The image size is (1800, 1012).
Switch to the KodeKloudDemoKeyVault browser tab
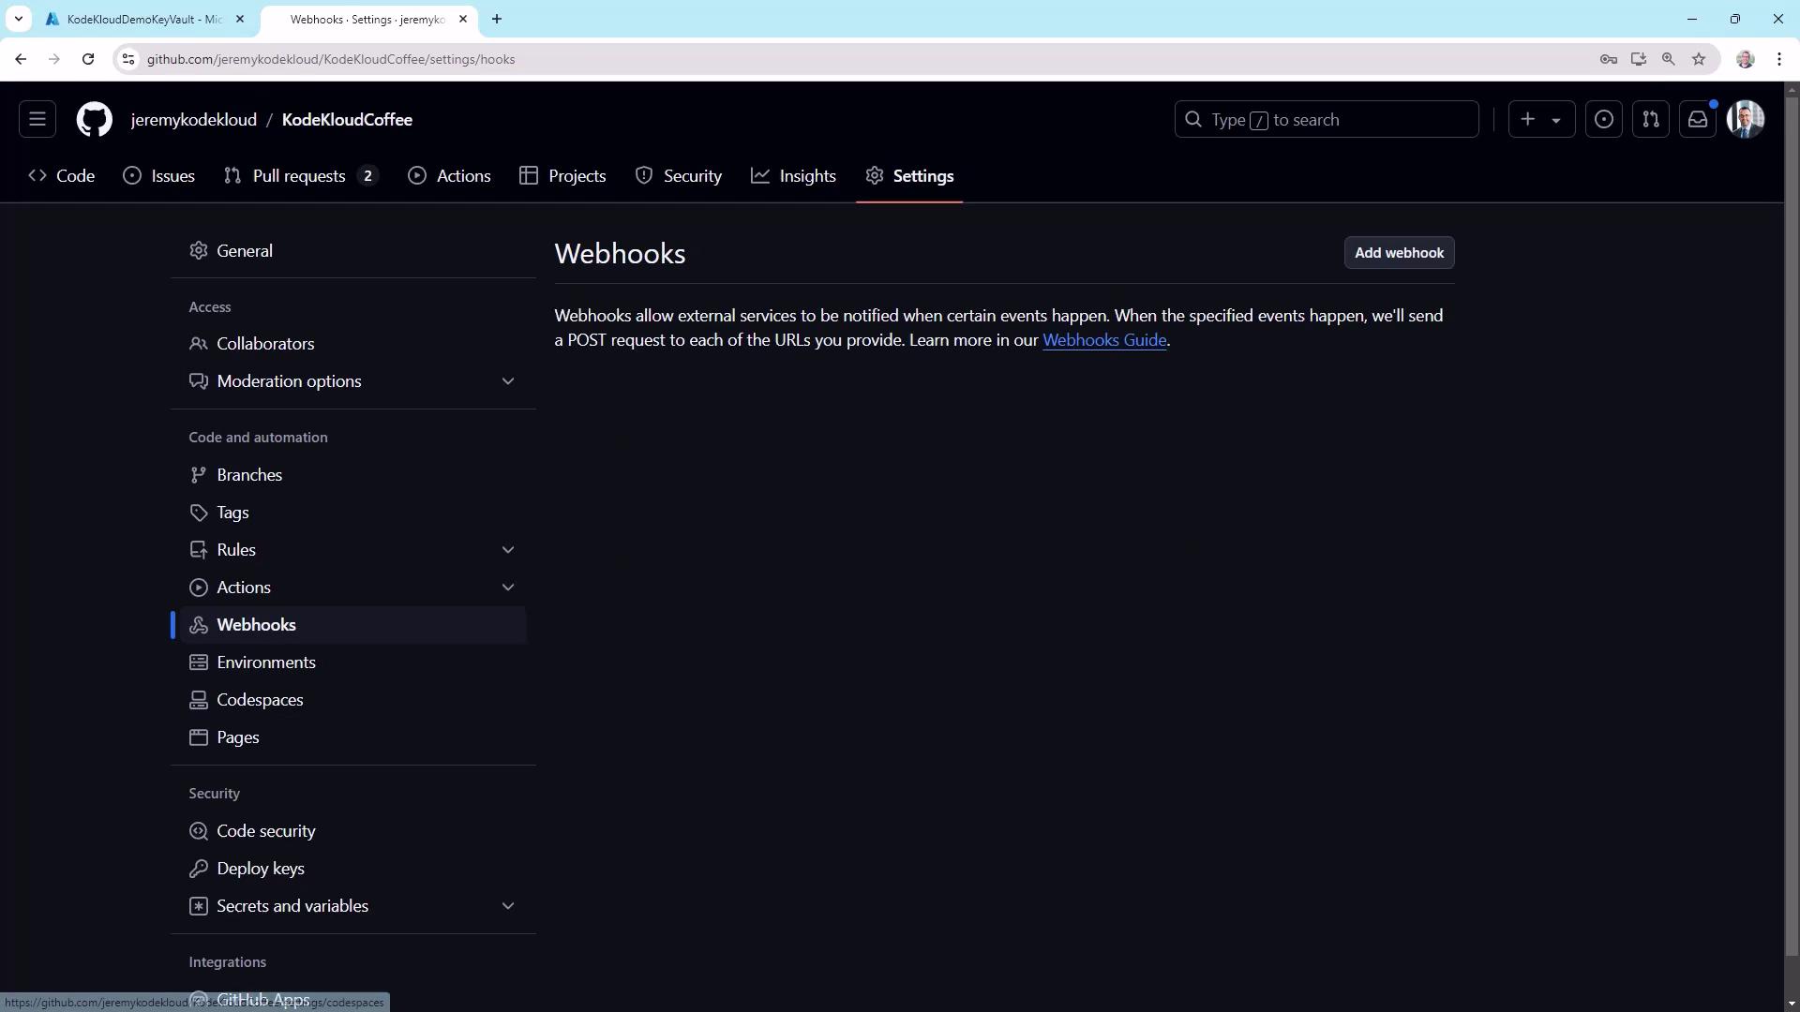pyautogui.click(x=141, y=19)
